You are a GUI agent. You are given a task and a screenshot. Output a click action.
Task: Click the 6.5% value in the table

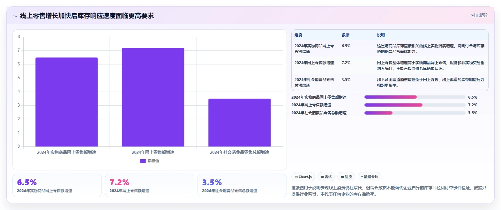[x=346, y=46]
